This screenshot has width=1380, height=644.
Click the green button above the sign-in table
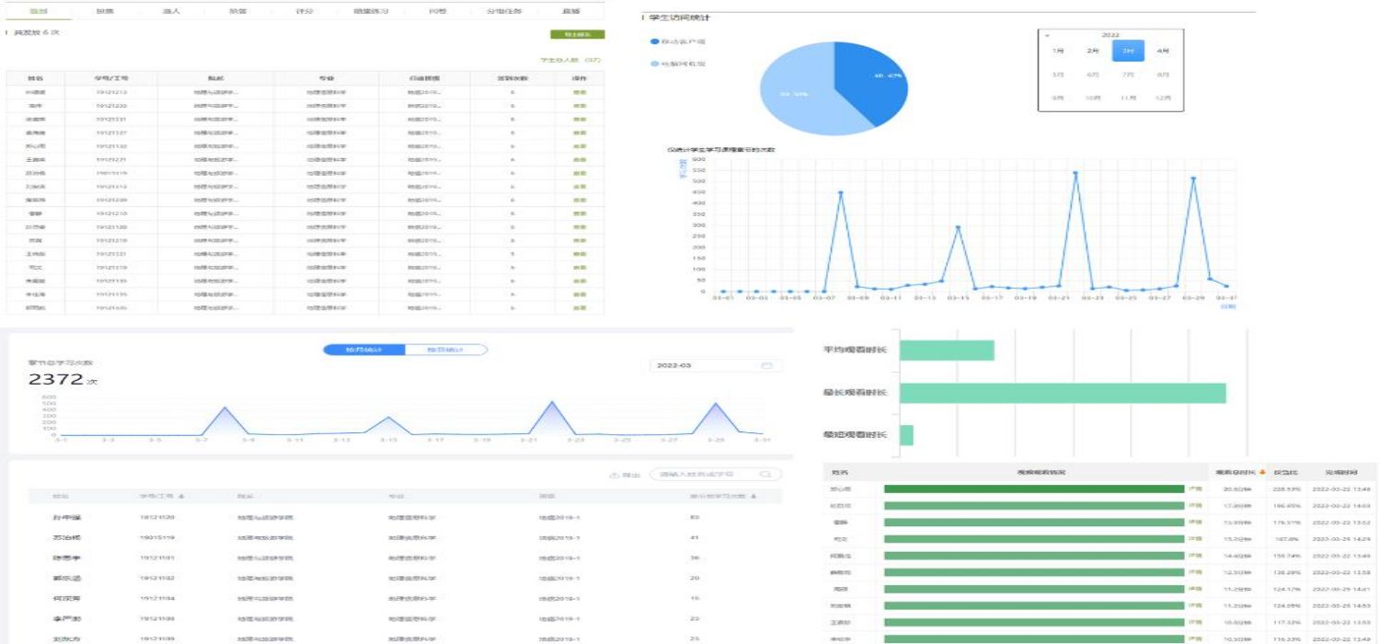[577, 35]
